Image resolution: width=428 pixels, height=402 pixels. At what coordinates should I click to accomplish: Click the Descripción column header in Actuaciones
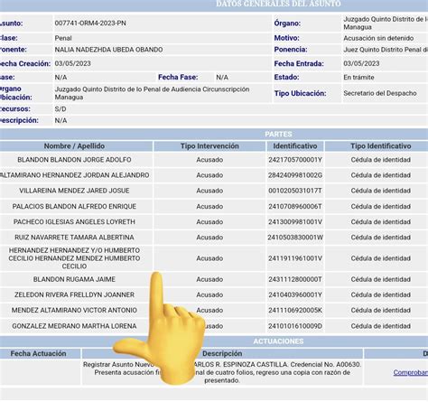pyautogui.click(x=222, y=353)
